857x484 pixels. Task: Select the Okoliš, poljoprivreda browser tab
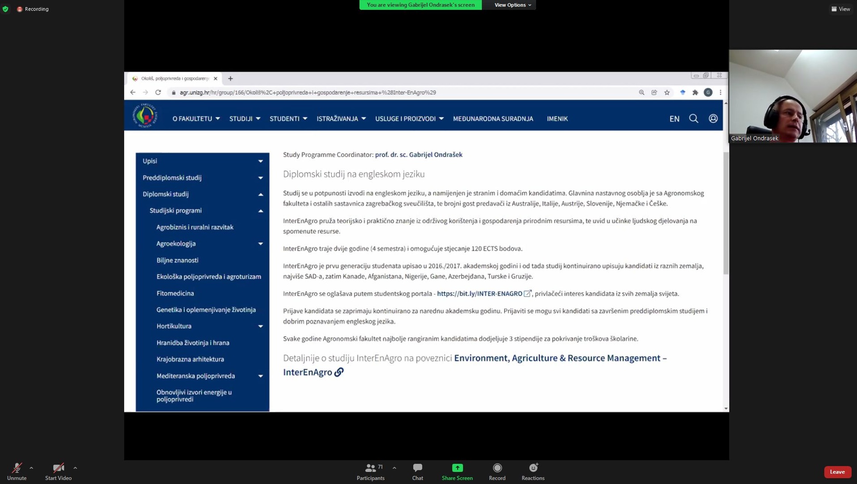pyautogui.click(x=174, y=79)
